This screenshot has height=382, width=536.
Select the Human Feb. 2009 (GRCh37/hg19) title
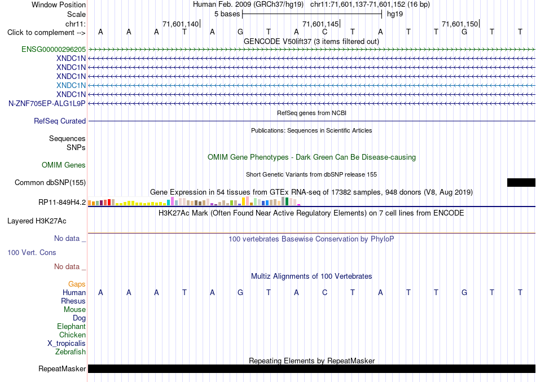pyautogui.click(x=248, y=5)
